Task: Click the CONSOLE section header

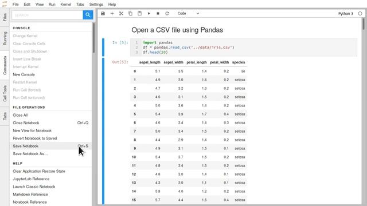Action: point(21,28)
